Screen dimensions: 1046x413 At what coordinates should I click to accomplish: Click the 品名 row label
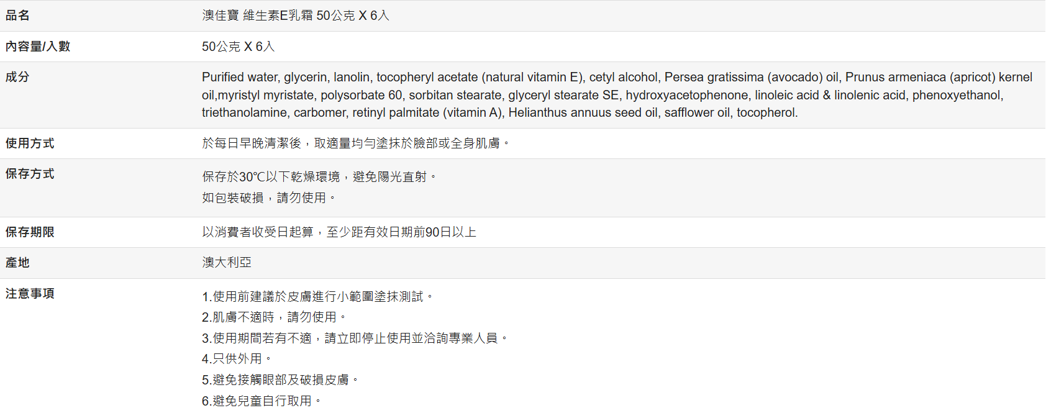click(17, 16)
